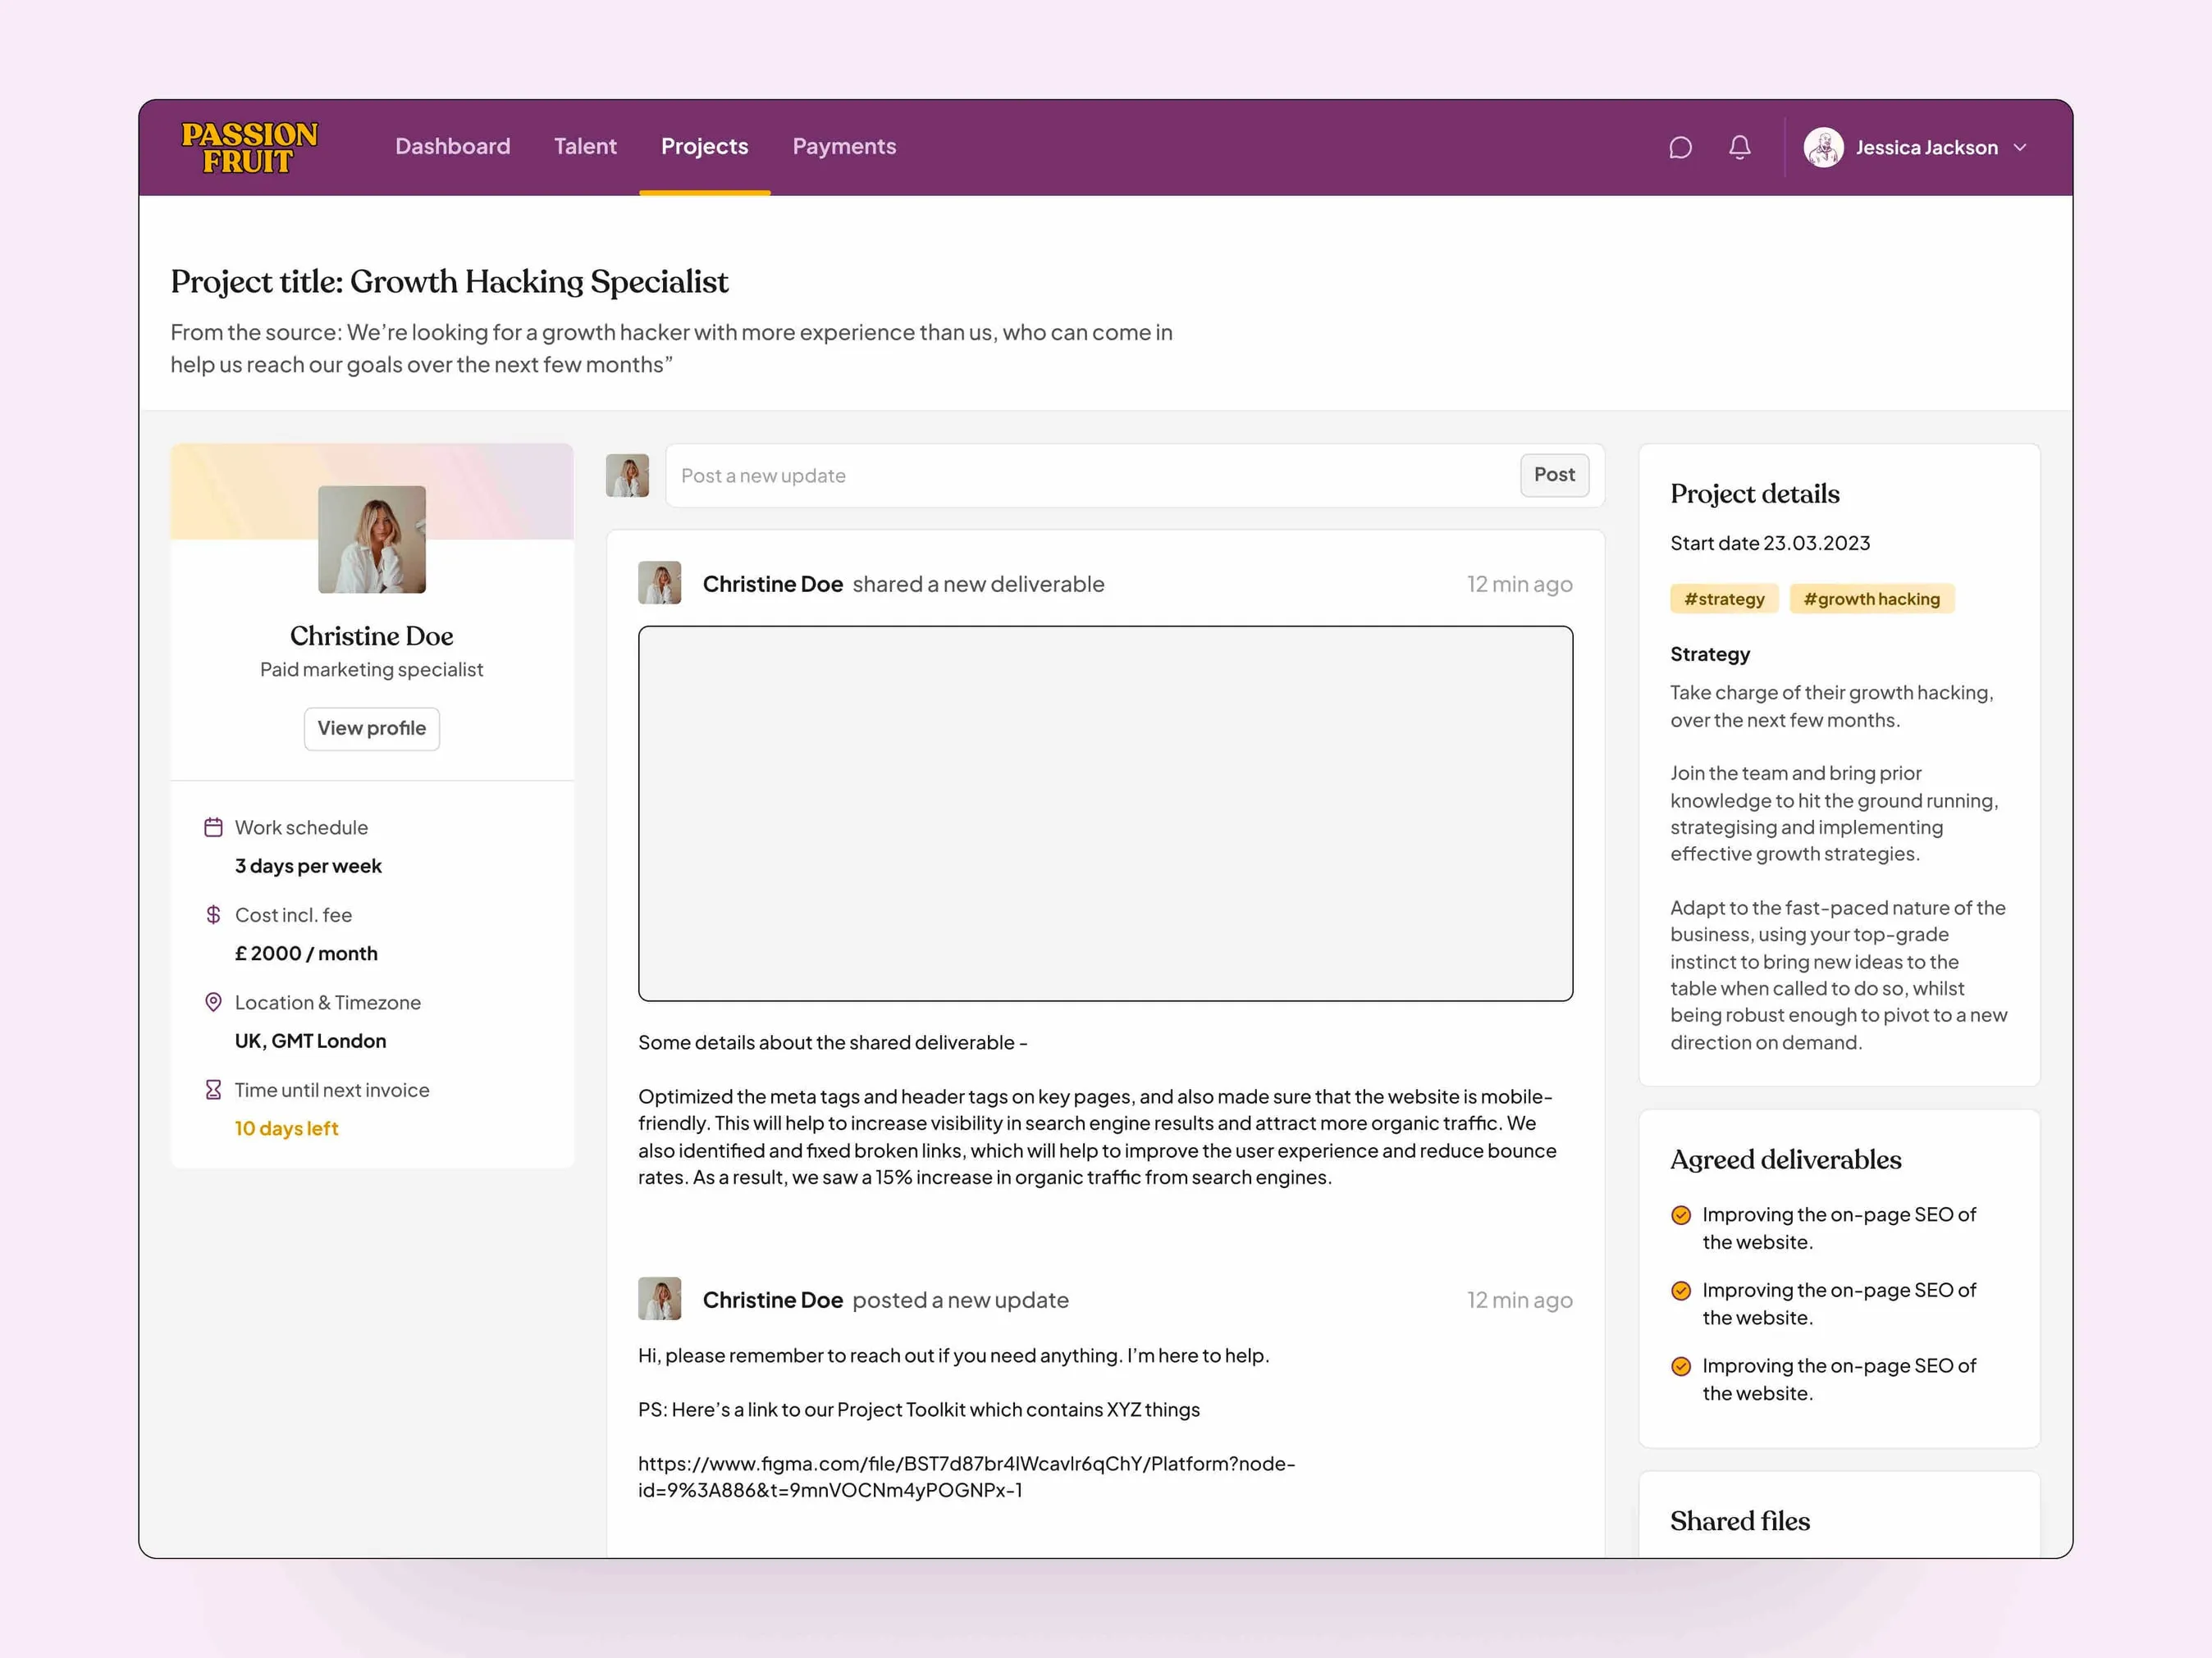Open Christine Doe name on posted update

[x=772, y=1300]
